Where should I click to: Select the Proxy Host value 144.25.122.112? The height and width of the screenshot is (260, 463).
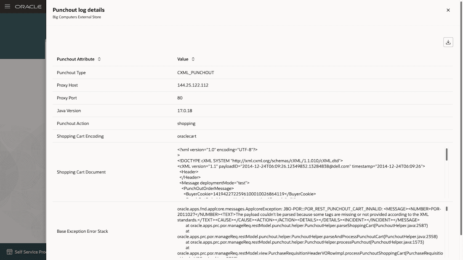click(x=192, y=85)
